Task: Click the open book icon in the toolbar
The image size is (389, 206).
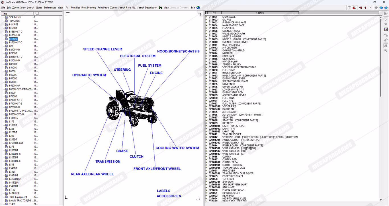Action: click(350, 8)
